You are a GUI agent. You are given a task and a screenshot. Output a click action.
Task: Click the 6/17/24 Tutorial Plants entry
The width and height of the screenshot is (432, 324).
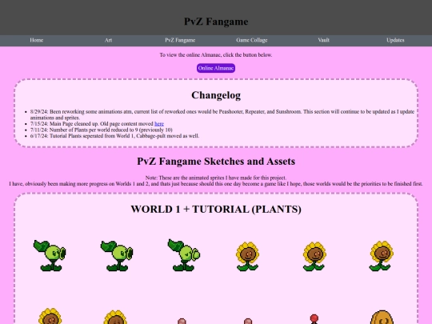click(x=114, y=136)
